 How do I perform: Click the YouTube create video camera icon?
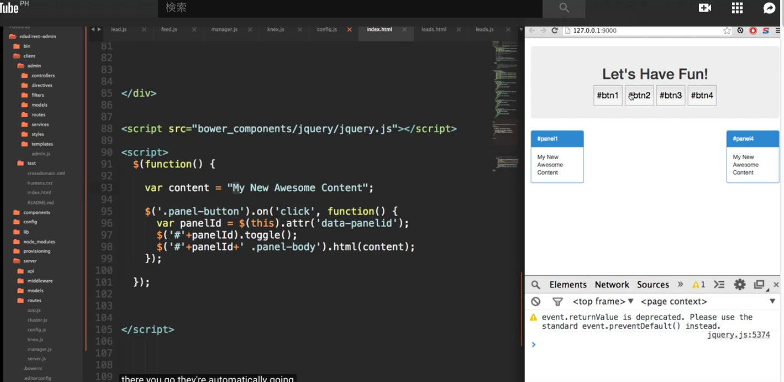[x=705, y=8]
